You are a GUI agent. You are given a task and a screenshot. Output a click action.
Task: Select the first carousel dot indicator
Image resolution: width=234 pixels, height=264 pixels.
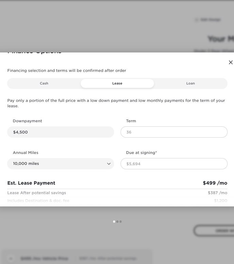click(114, 221)
